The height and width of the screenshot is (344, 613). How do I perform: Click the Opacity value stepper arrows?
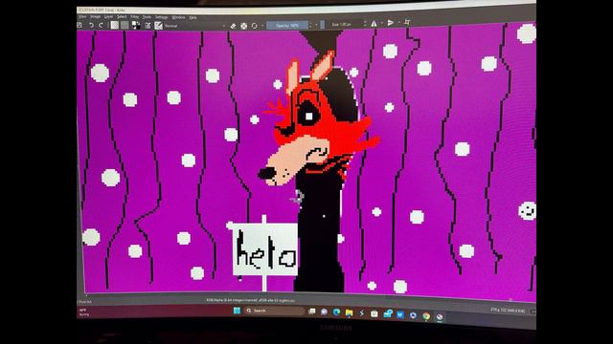pyautogui.click(x=310, y=26)
